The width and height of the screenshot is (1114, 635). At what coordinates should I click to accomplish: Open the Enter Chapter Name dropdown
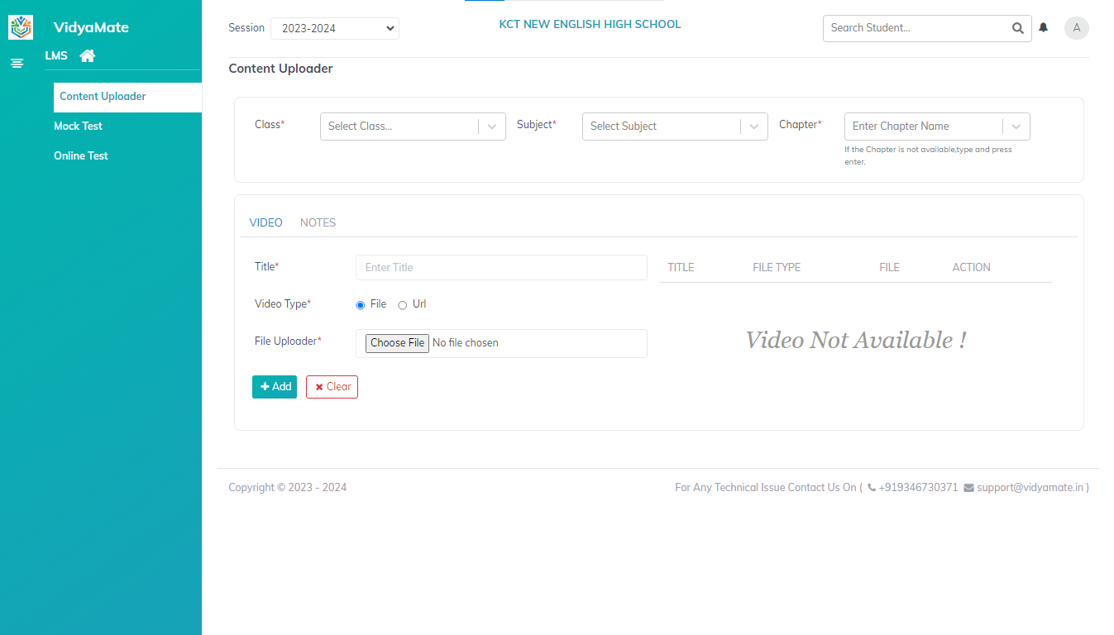tap(936, 127)
